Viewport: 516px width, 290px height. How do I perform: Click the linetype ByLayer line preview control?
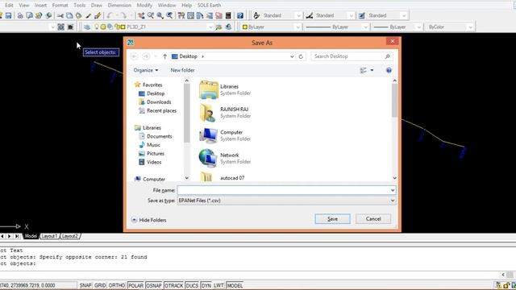pos(337,27)
